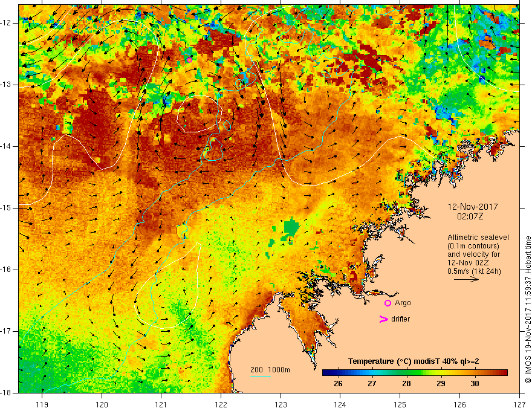Click the "200 1000m" depth legend text
Screen dimensions: 532x411
tap(270, 370)
